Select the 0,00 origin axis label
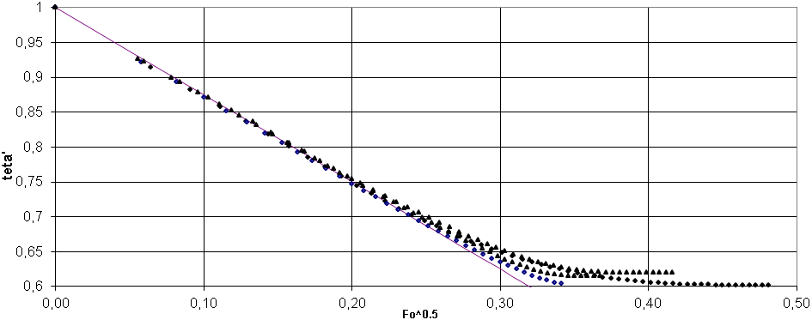 [x=55, y=299]
